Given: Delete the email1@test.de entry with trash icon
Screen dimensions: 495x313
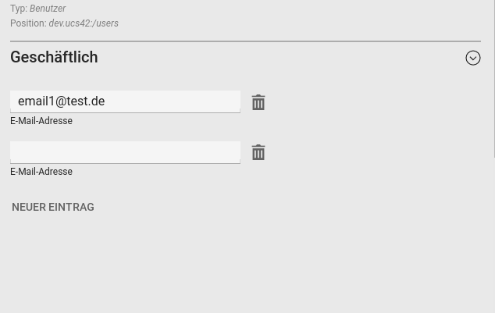Looking at the screenshot, I should [258, 102].
